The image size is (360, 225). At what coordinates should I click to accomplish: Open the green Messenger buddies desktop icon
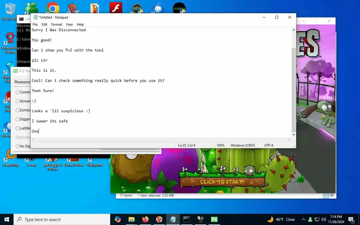(31, 8)
